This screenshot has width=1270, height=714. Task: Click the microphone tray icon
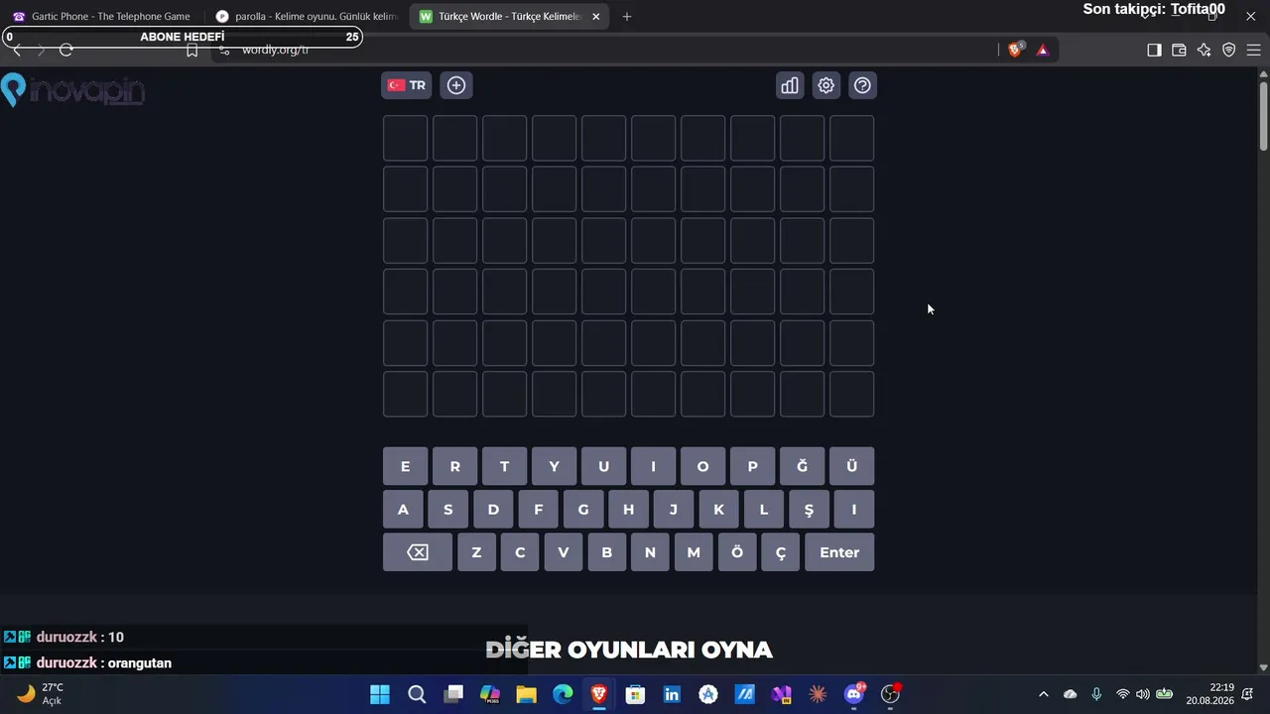click(1096, 694)
